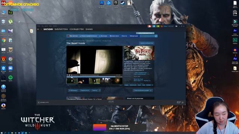Image resolution: width=239 pixels, height=134 pixels.
Task: Click the magnifier search button in store
Action: (156, 36)
